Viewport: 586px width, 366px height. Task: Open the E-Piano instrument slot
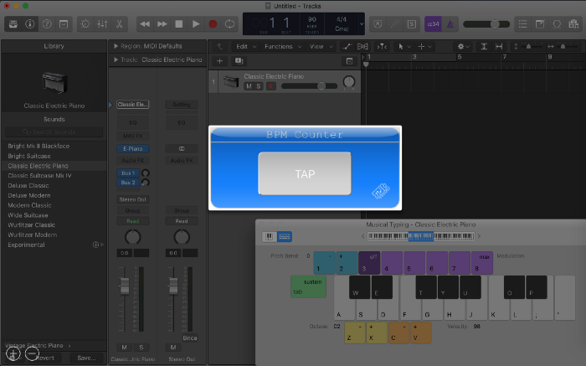point(133,148)
